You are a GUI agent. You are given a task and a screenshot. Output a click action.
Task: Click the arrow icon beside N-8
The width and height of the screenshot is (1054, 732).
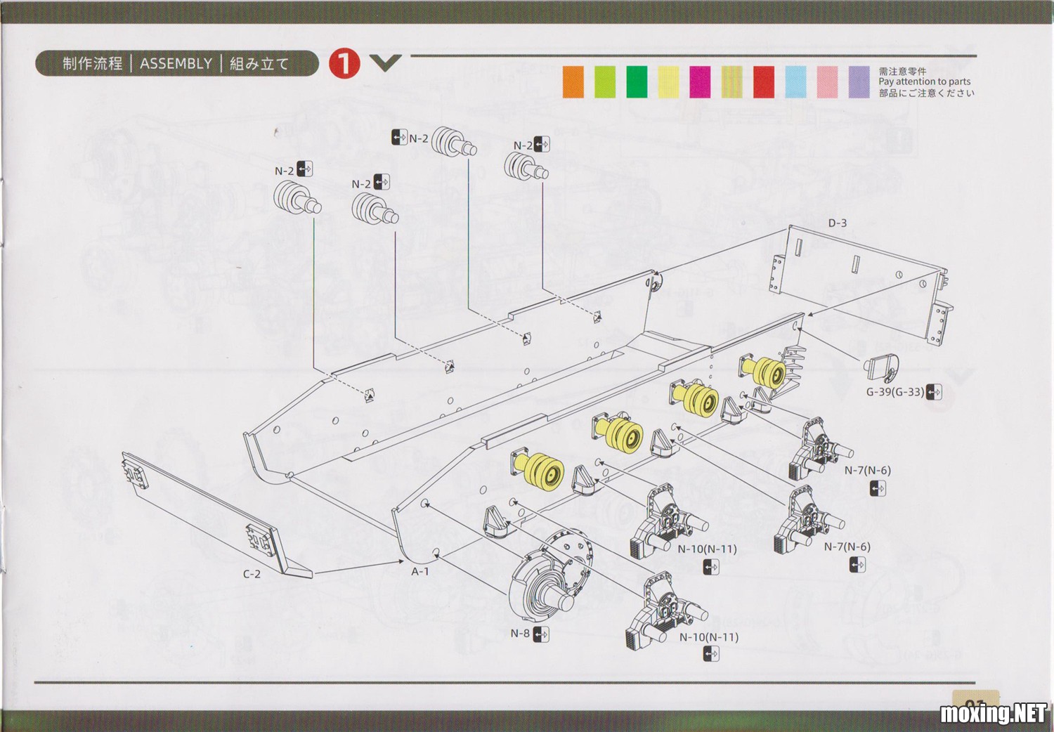(541, 634)
